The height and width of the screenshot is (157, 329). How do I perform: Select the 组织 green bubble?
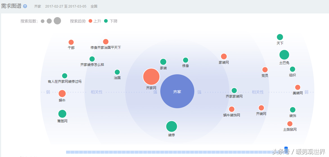pyautogui.click(x=292, y=69)
